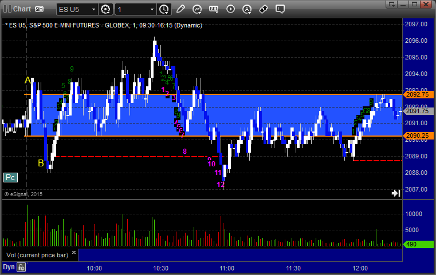
Task: Open the GET tools menu icon
Action: coord(214,9)
